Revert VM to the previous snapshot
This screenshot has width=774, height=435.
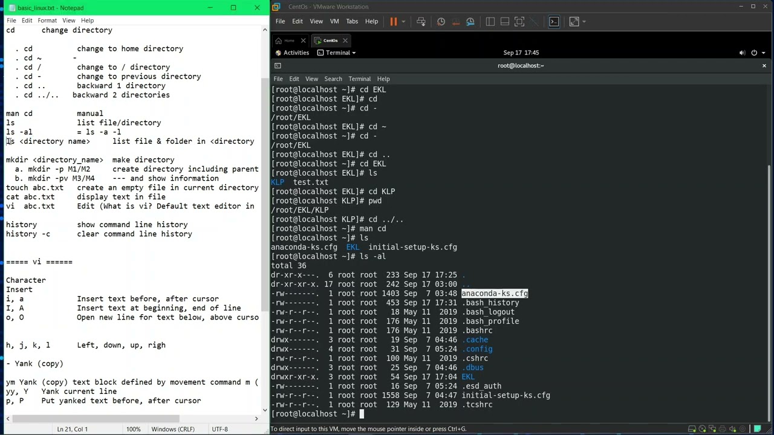tap(455, 22)
